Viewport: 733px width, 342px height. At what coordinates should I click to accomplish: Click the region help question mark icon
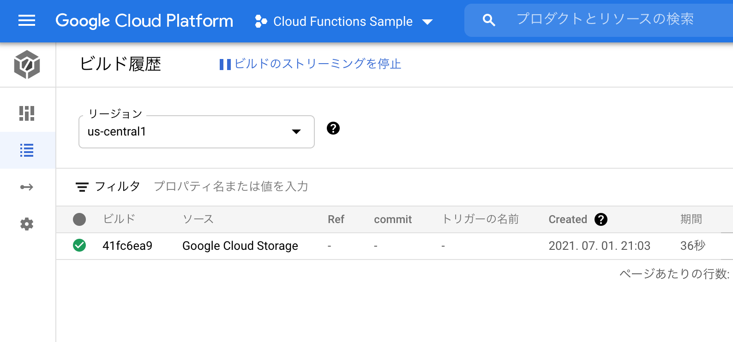tap(333, 128)
